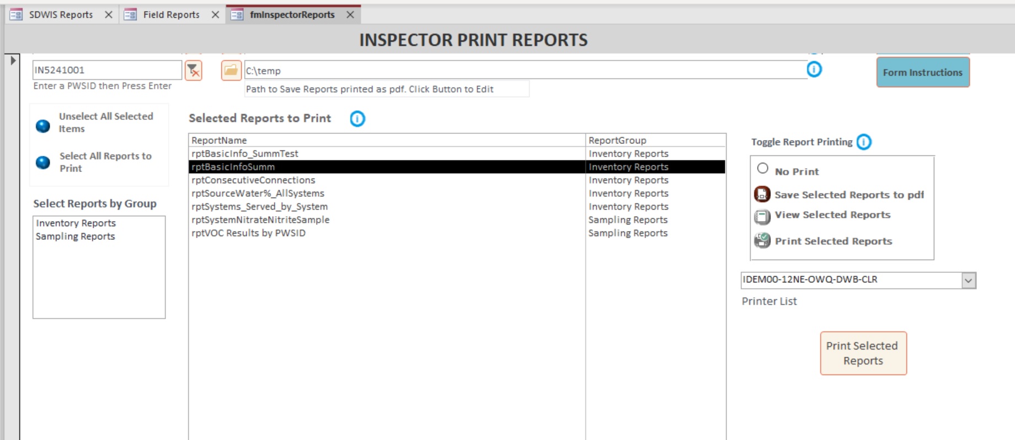Open info icon beside Selected Reports to Print

click(357, 119)
